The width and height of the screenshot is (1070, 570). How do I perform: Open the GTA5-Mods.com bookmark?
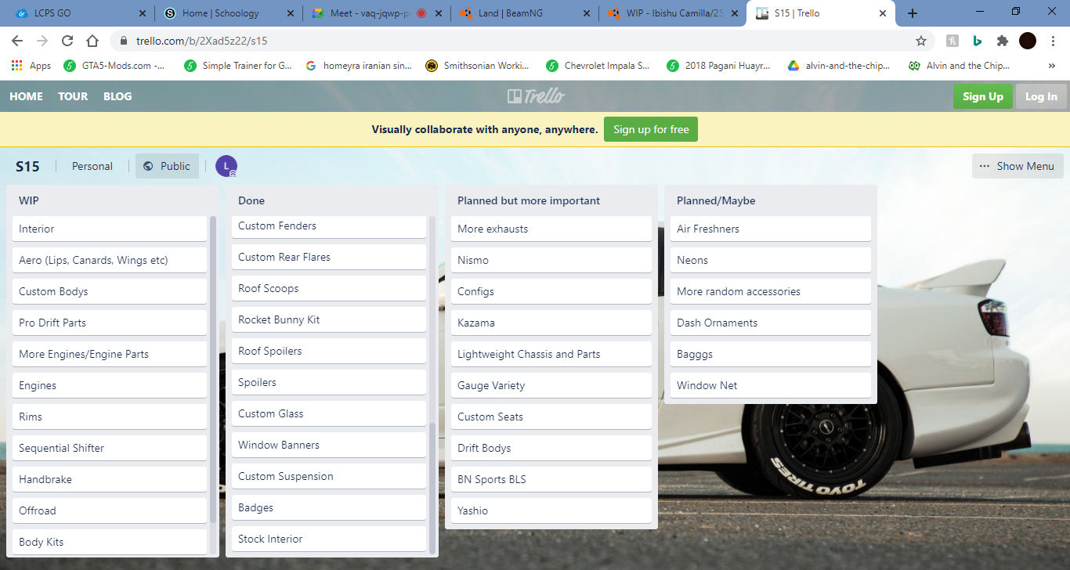[x=114, y=66]
